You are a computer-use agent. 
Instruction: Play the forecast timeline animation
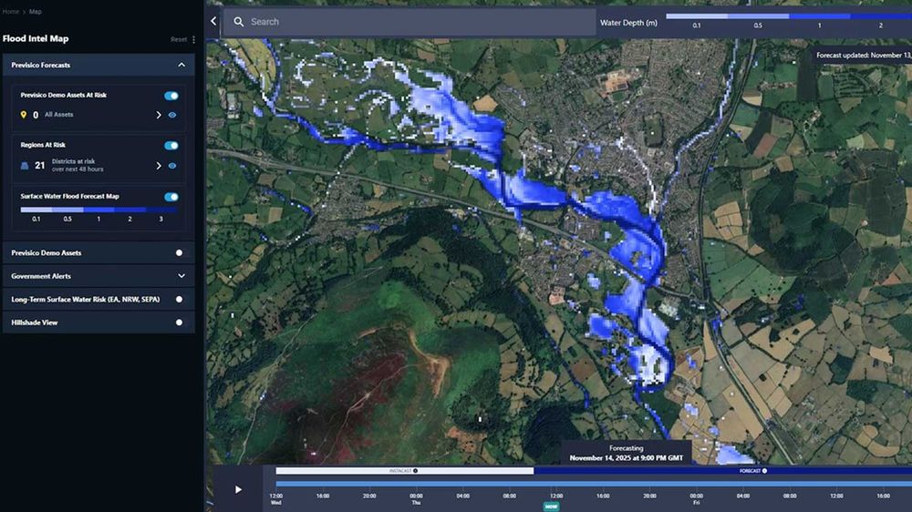(x=238, y=490)
